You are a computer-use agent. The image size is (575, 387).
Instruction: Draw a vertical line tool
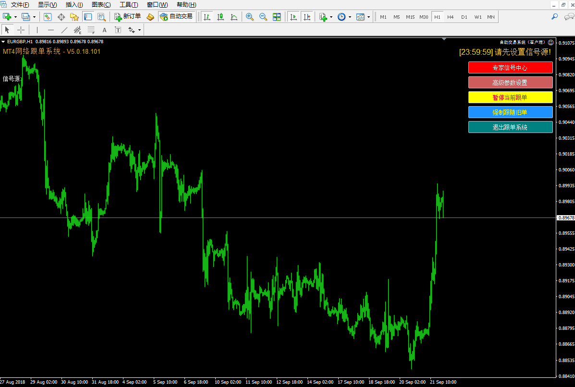[x=37, y=30]
